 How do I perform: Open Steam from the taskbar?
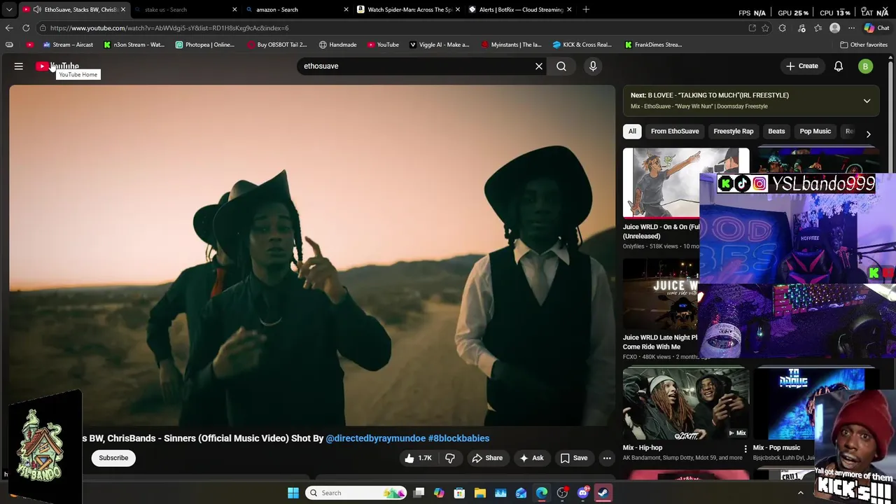[x=603, y=493]
